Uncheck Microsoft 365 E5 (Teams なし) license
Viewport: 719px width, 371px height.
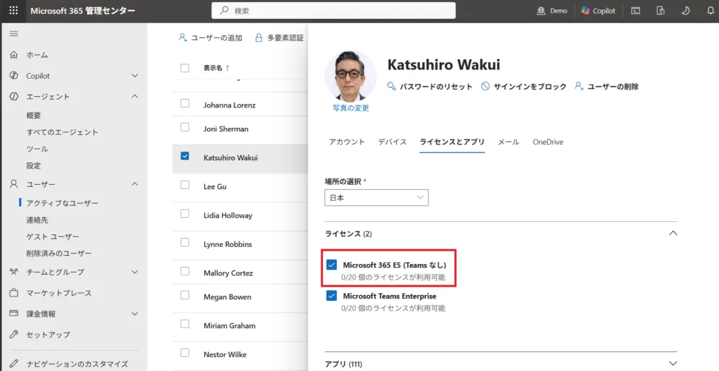[x=331, y=266]
